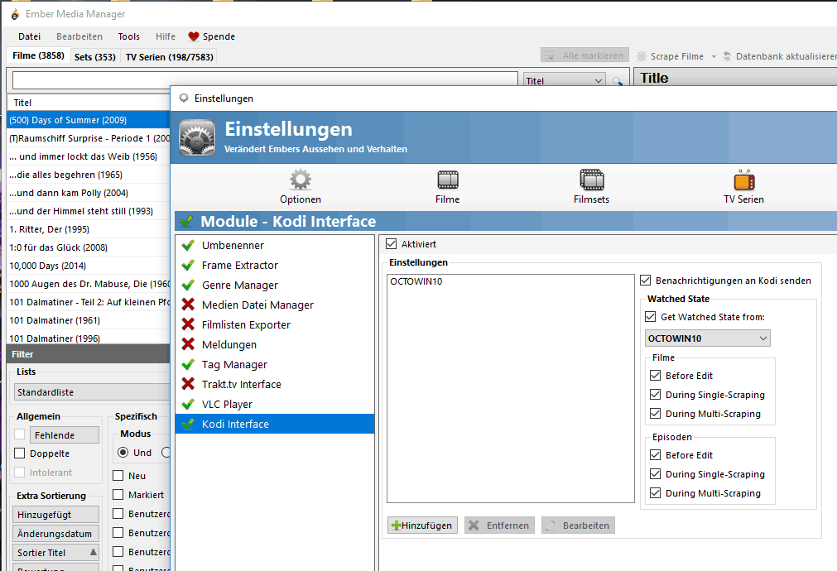Open the Filmsets settings section

click(x=591, y=187)
